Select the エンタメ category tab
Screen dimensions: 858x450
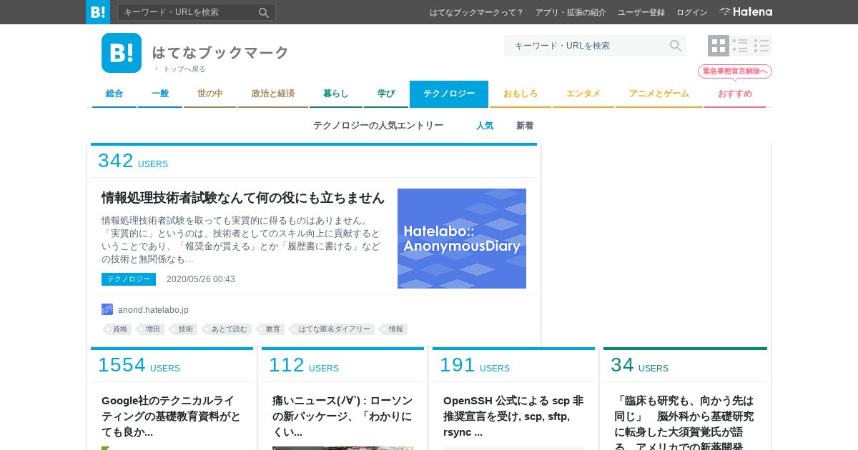click(583, 94)
